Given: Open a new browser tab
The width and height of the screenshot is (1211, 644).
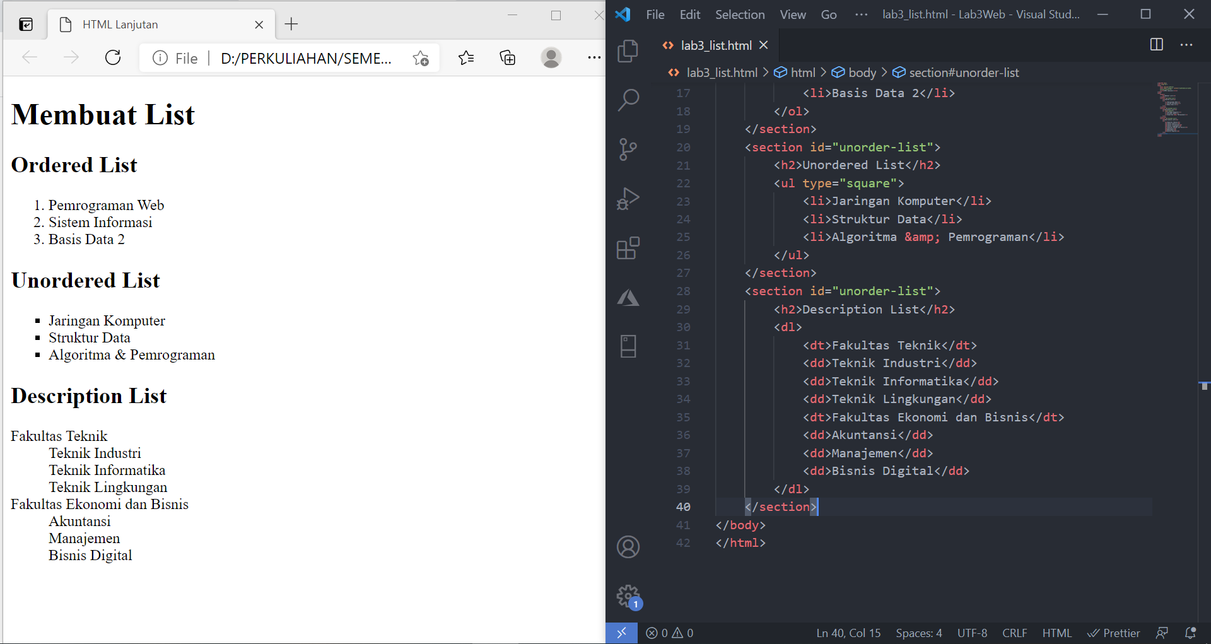Looking at the screenshot, I should click(291, 25).
